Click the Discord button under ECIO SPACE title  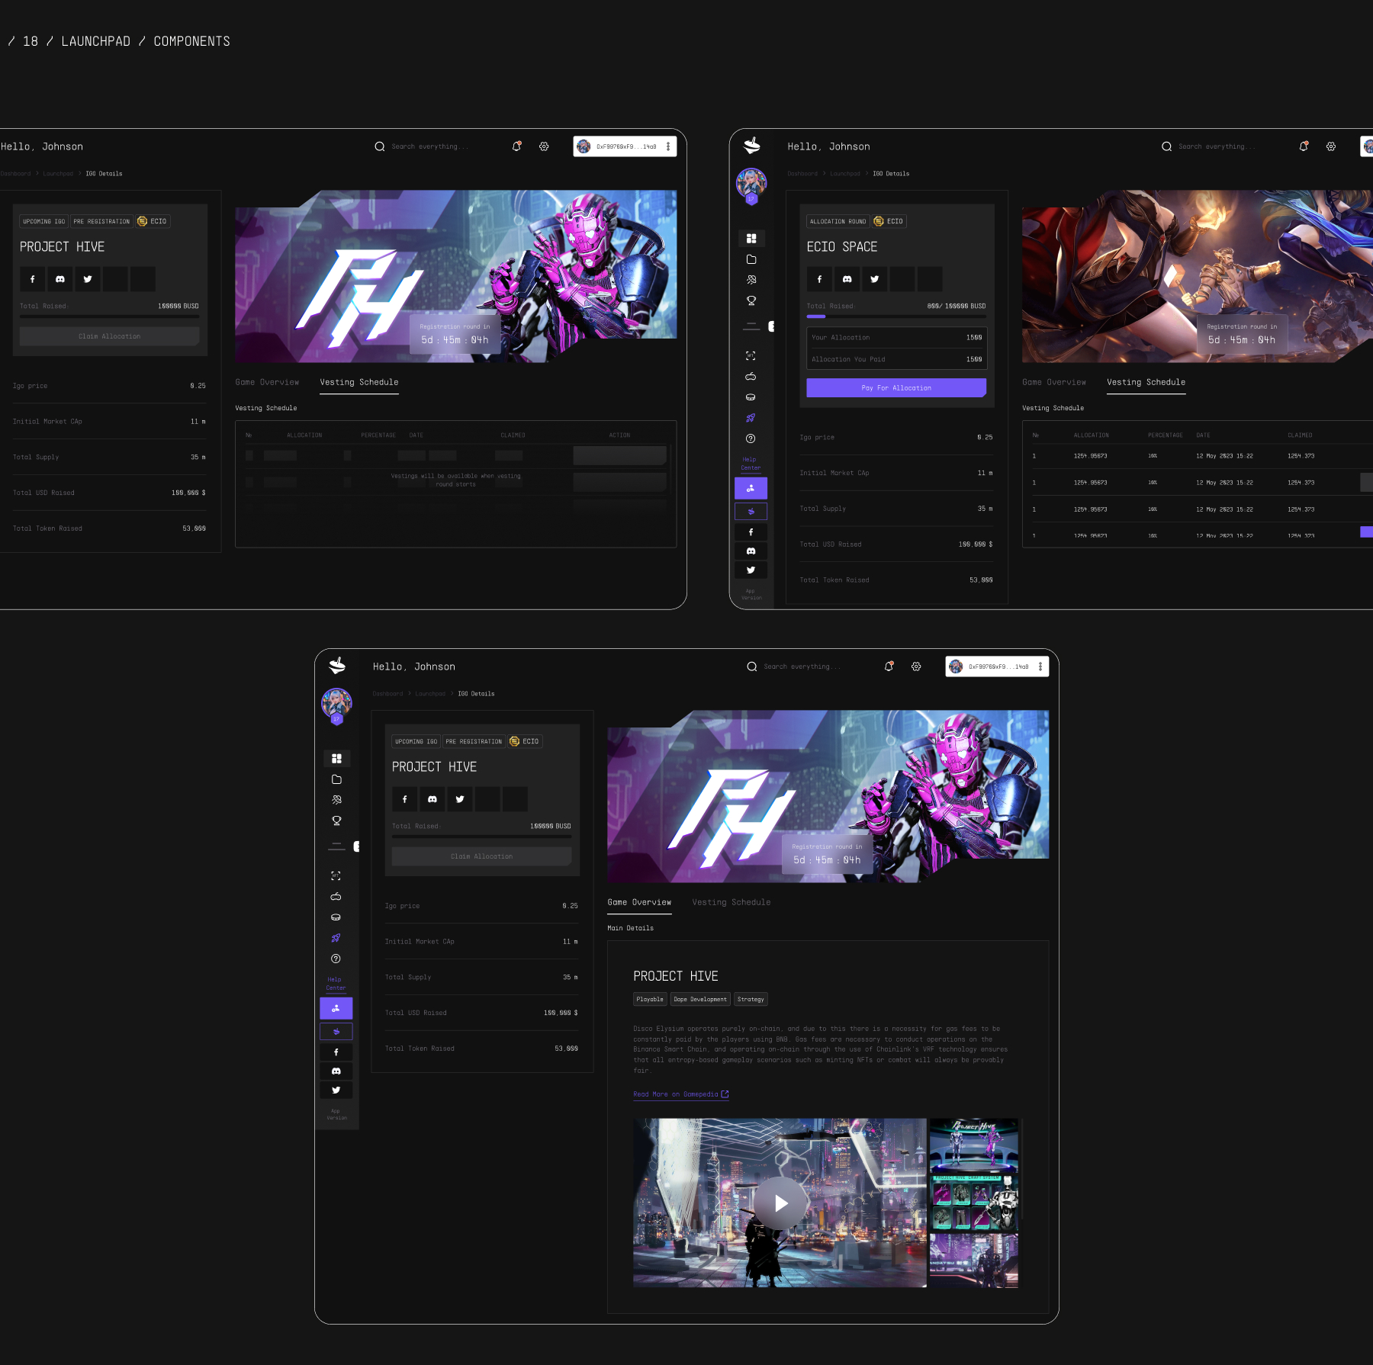pyautogui.click(x=847, y=279)
